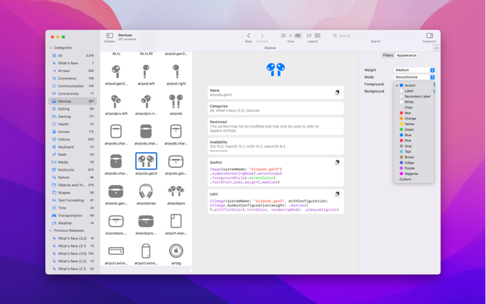
Task: Open the Arrows category
Action: coord(73,71)
